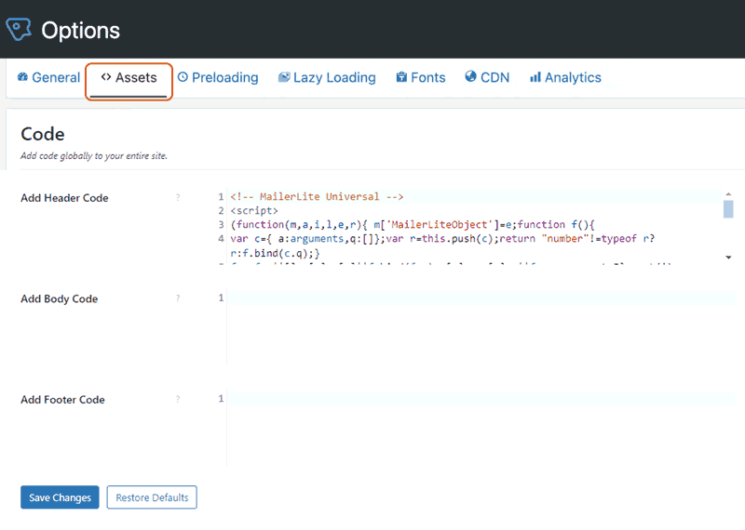Click the header code scrollbar down arrow
The image size is (745, 530).
[727, 256]
